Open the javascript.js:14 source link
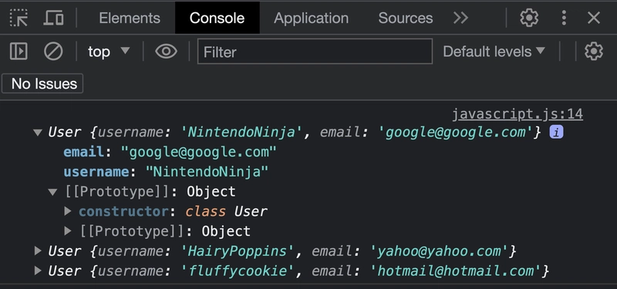Image resolution: width=617 pixels, height=289 pixels. click(x=517, y=114)
